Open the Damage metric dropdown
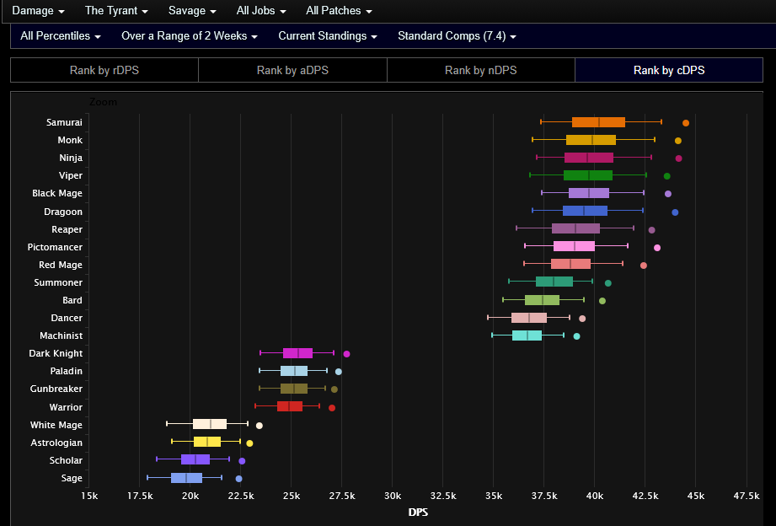The height and width of the screenshot is (526, 776). click(x=38, y=10)
